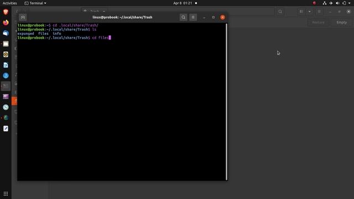Image resolution: width=354 pixels, height=199 pixels.
Task: Click the volume icon in top bar
Action: click(x=337, y=3)
